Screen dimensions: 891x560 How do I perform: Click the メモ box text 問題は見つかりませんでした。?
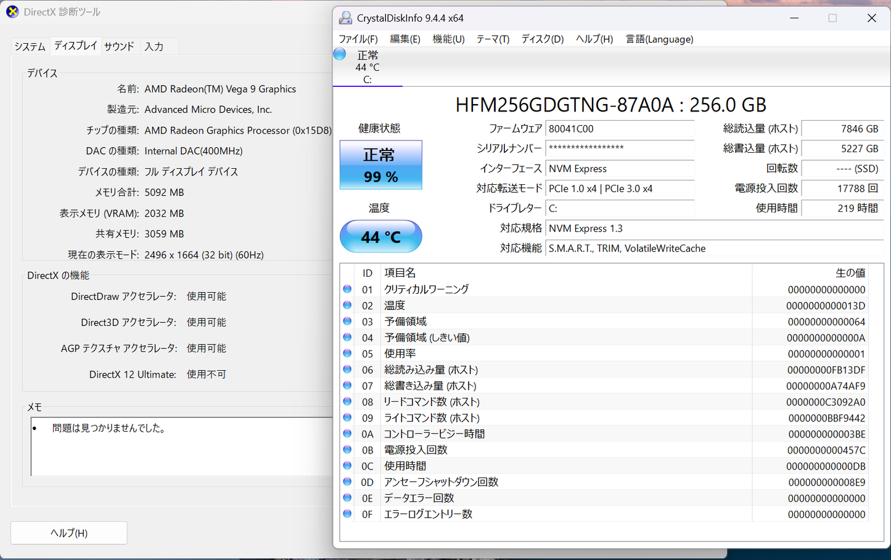[110, 428]
